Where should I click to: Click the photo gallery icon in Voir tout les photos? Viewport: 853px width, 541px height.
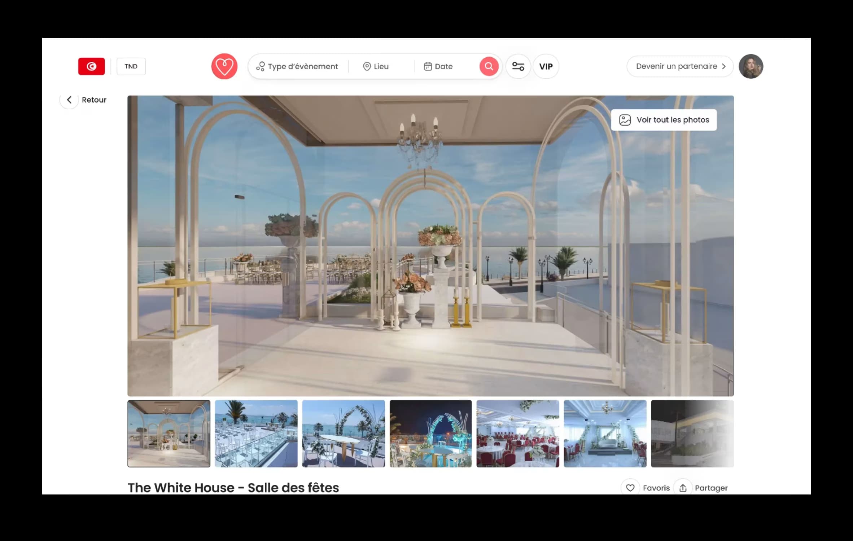625,120
